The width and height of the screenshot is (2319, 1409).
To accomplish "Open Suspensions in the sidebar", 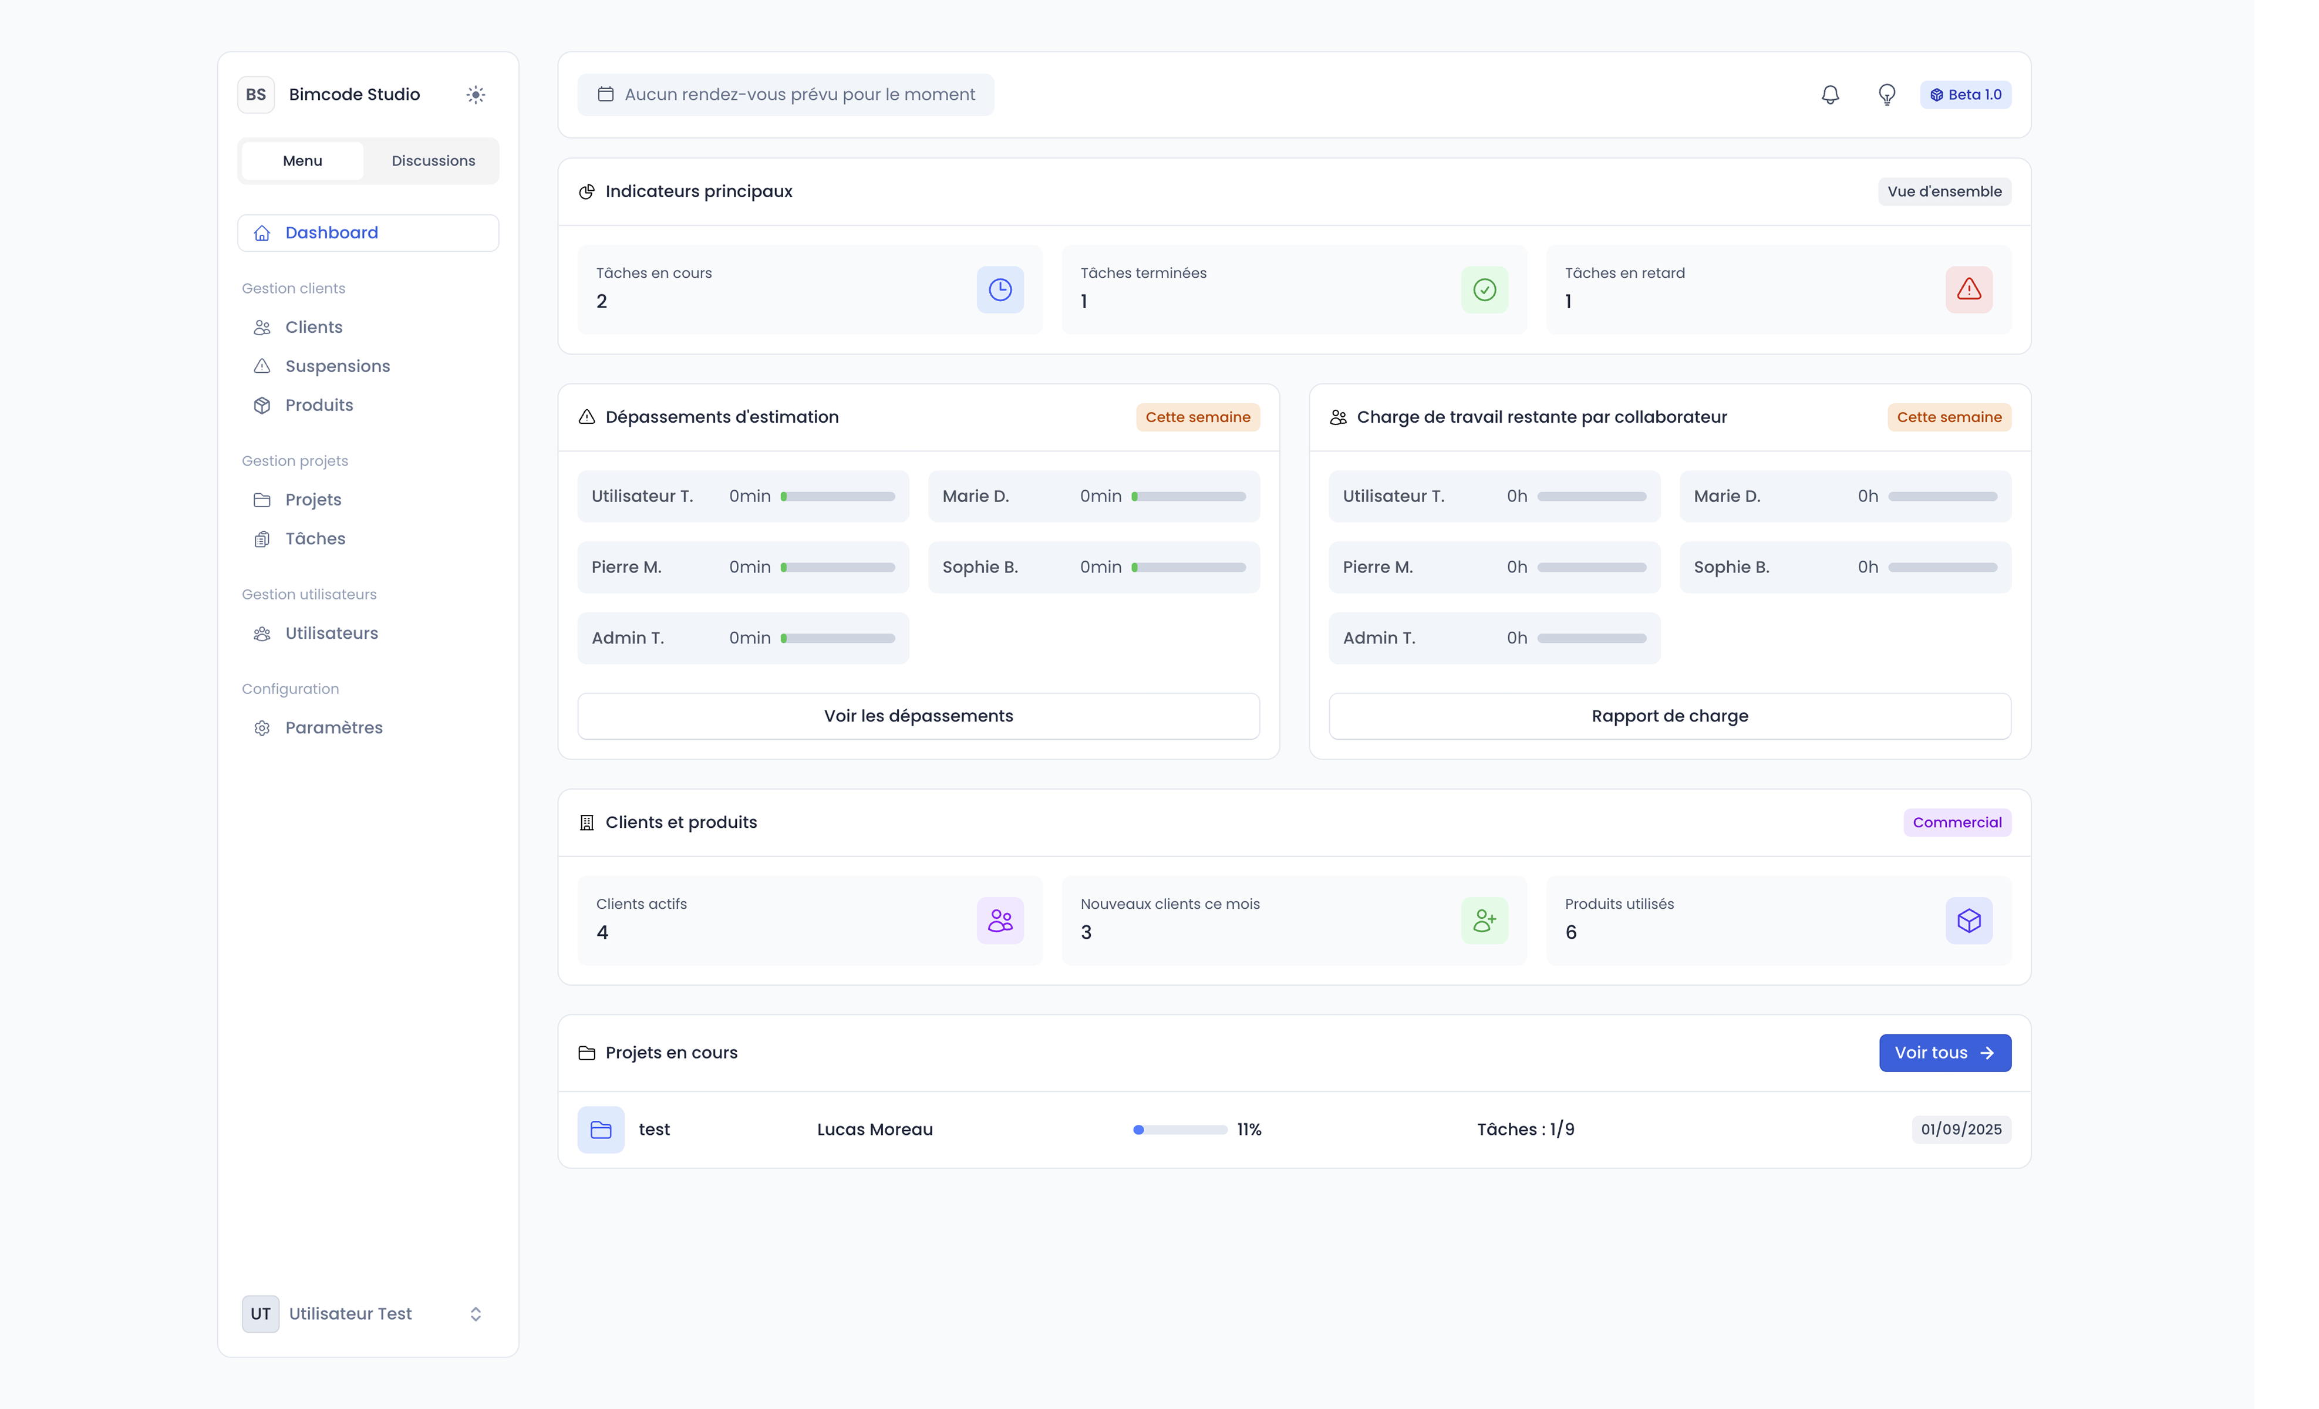I will click(x=368, y=366).
